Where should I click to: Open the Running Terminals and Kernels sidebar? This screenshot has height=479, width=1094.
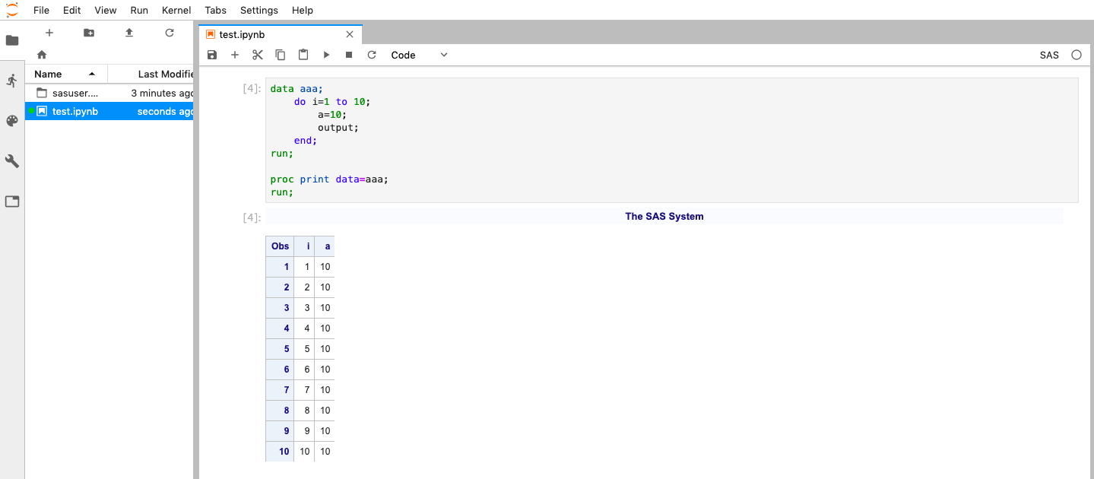click(x=12, y=81)
